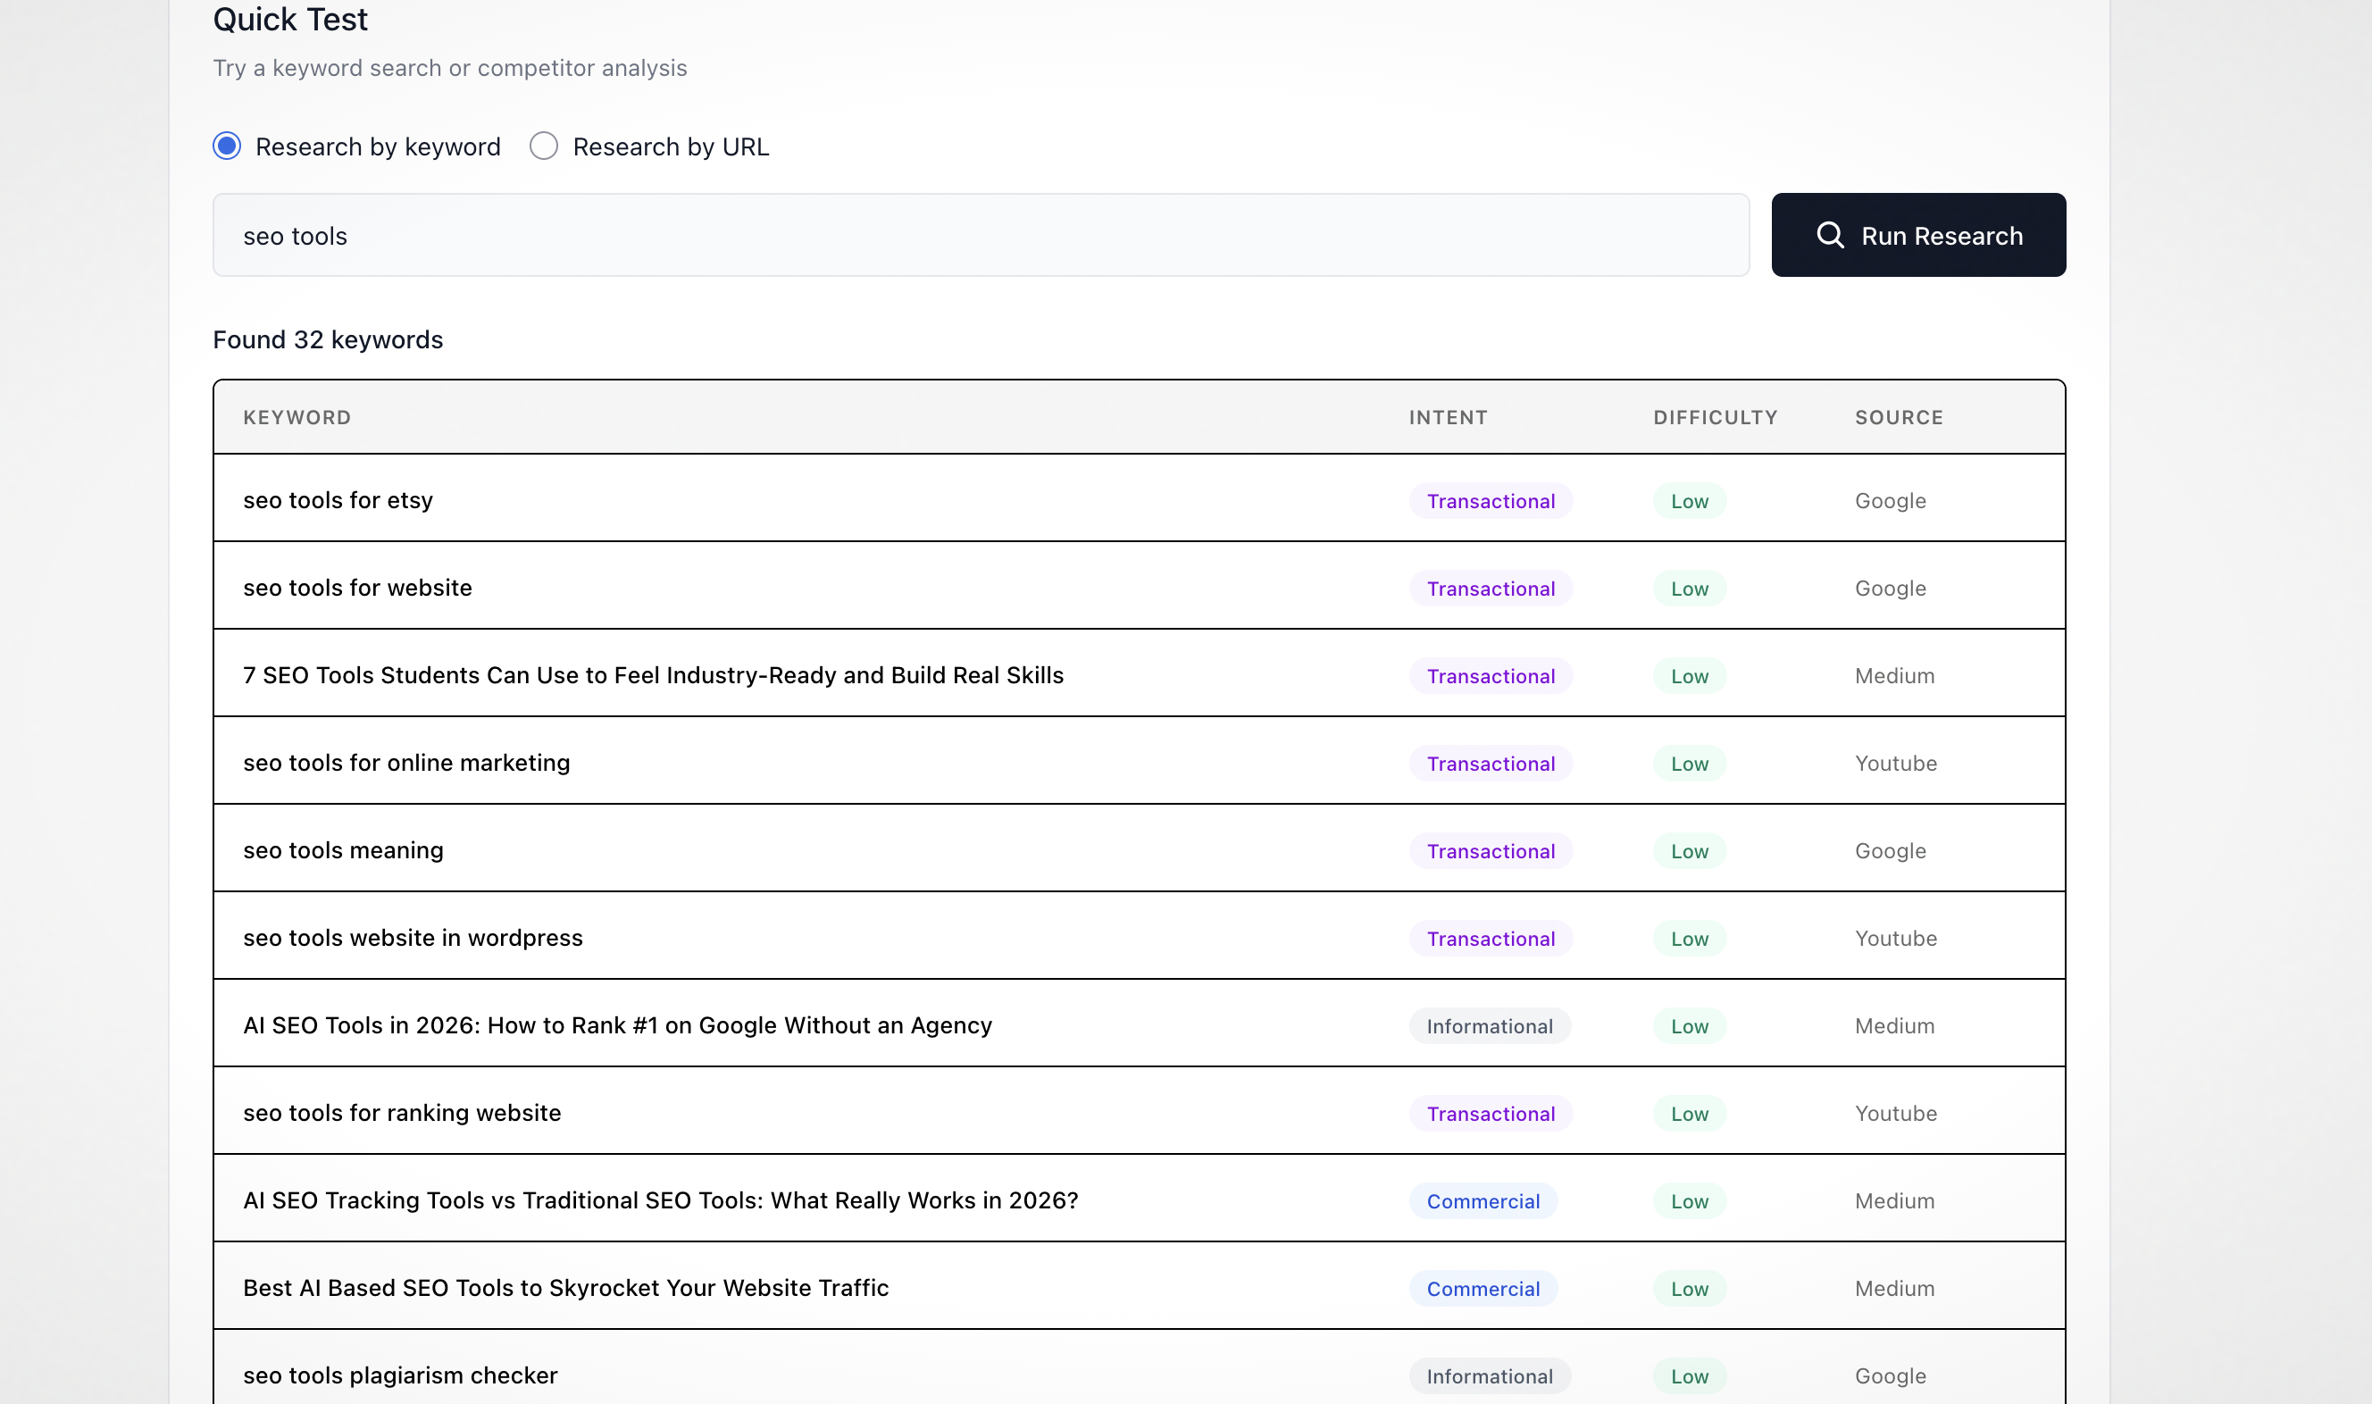Click the INTENT column header
This screenshot has height=1404, width=2372.
click(x=1448, y=417)
